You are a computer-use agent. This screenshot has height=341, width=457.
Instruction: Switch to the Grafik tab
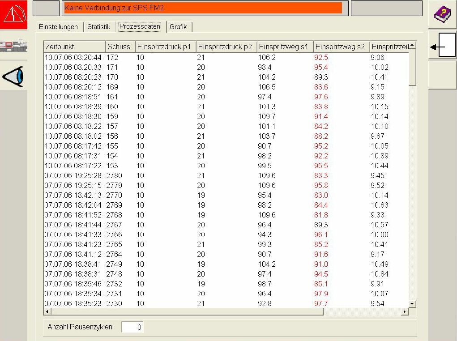[x=178, y=27]
